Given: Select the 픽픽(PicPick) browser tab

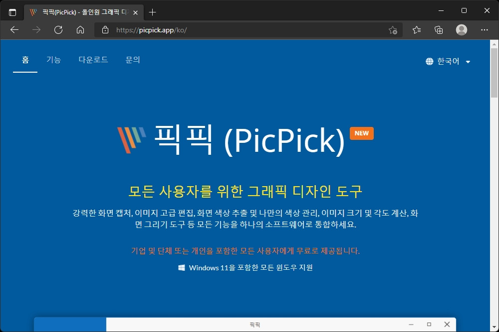Looking at the screenshot, I should pos(80,12).
